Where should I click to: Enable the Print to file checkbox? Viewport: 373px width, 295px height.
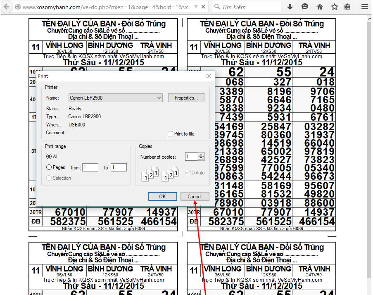pos(170,134)
